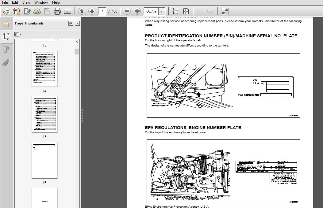Select page 14 thumbnail
Image resolution: width=323 pixels, height=208 pixels.
pos(44,69)
